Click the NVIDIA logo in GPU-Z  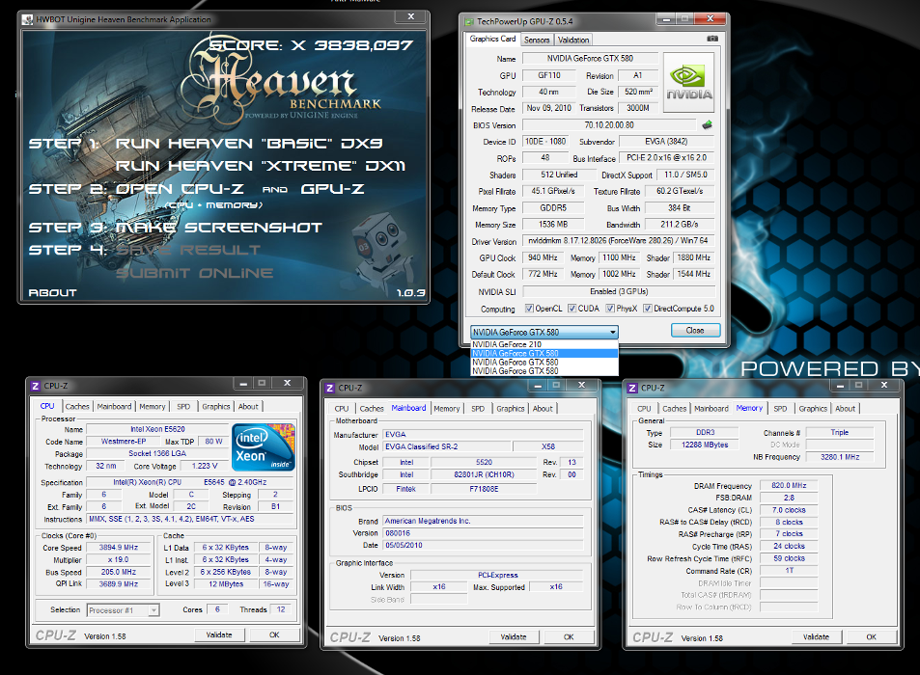coord(689,83)
